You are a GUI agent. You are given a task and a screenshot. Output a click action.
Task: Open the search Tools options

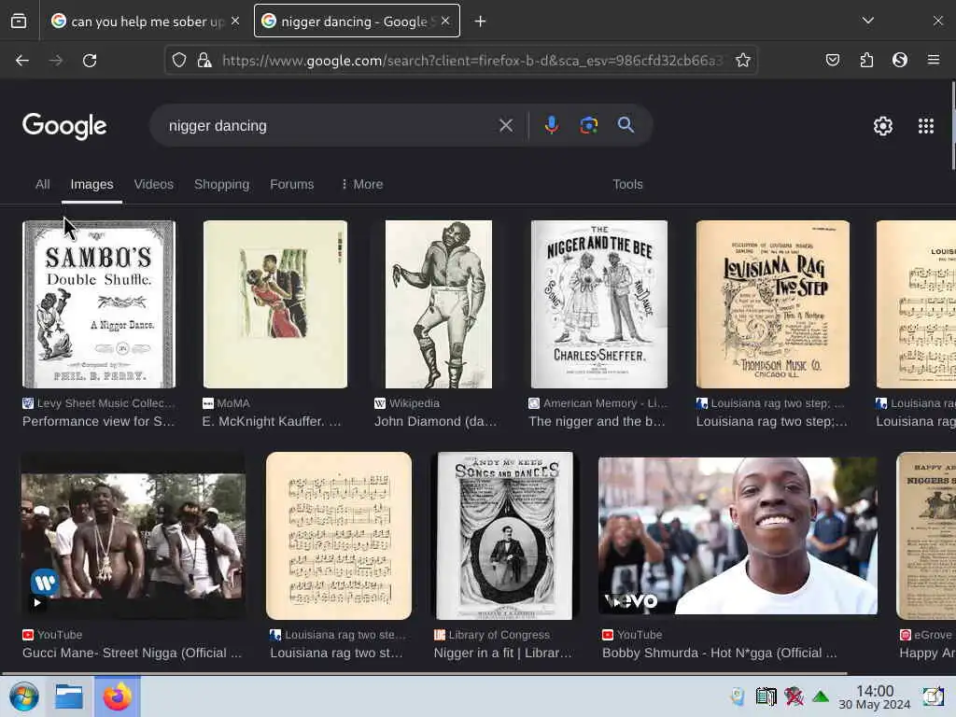pos(628,184)
